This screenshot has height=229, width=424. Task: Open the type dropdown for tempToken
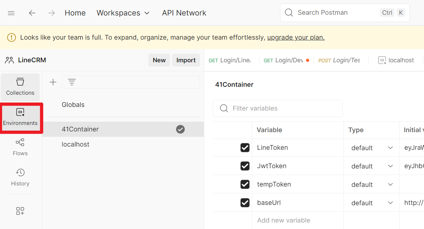372,185
